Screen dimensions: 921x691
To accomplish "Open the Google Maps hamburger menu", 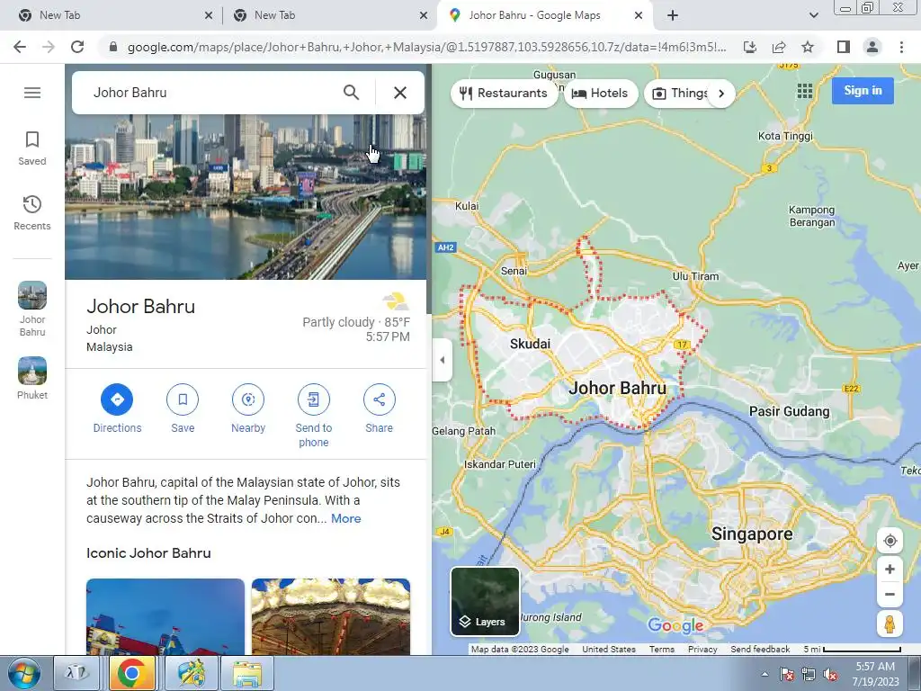I will (x=32, y=93).
